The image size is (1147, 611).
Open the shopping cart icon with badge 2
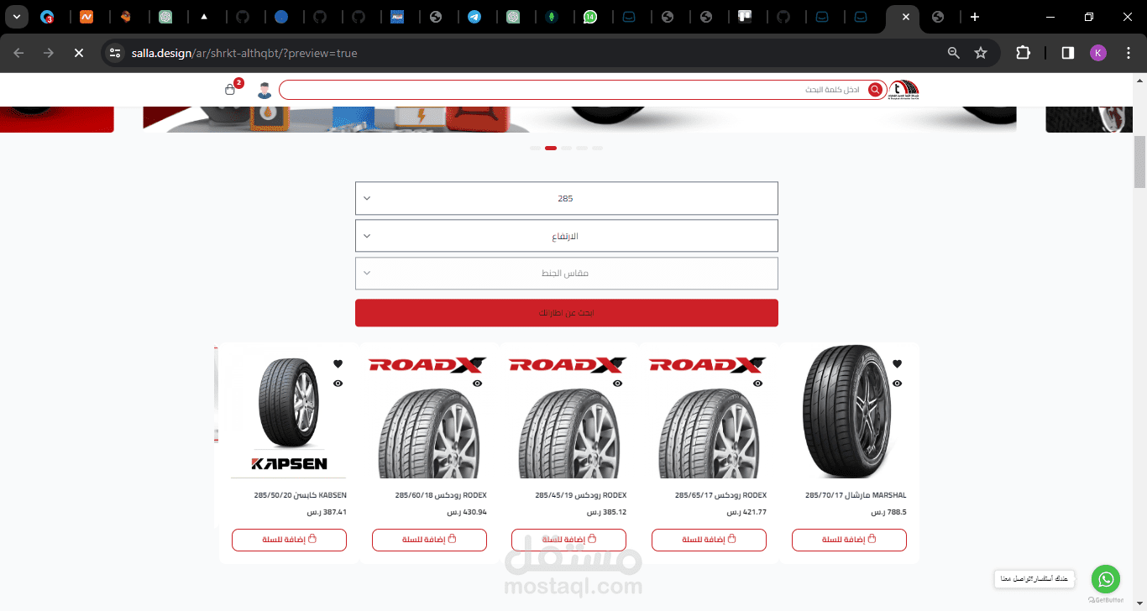(x=230, y=89)
